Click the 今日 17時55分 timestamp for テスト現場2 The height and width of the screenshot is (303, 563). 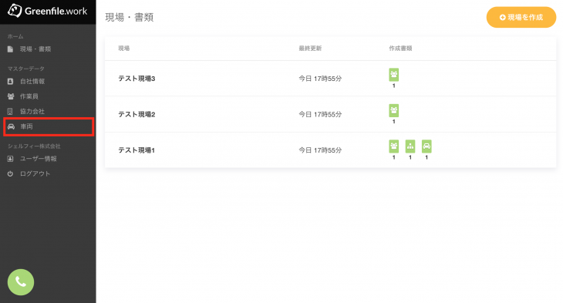[x=320, y=115]
